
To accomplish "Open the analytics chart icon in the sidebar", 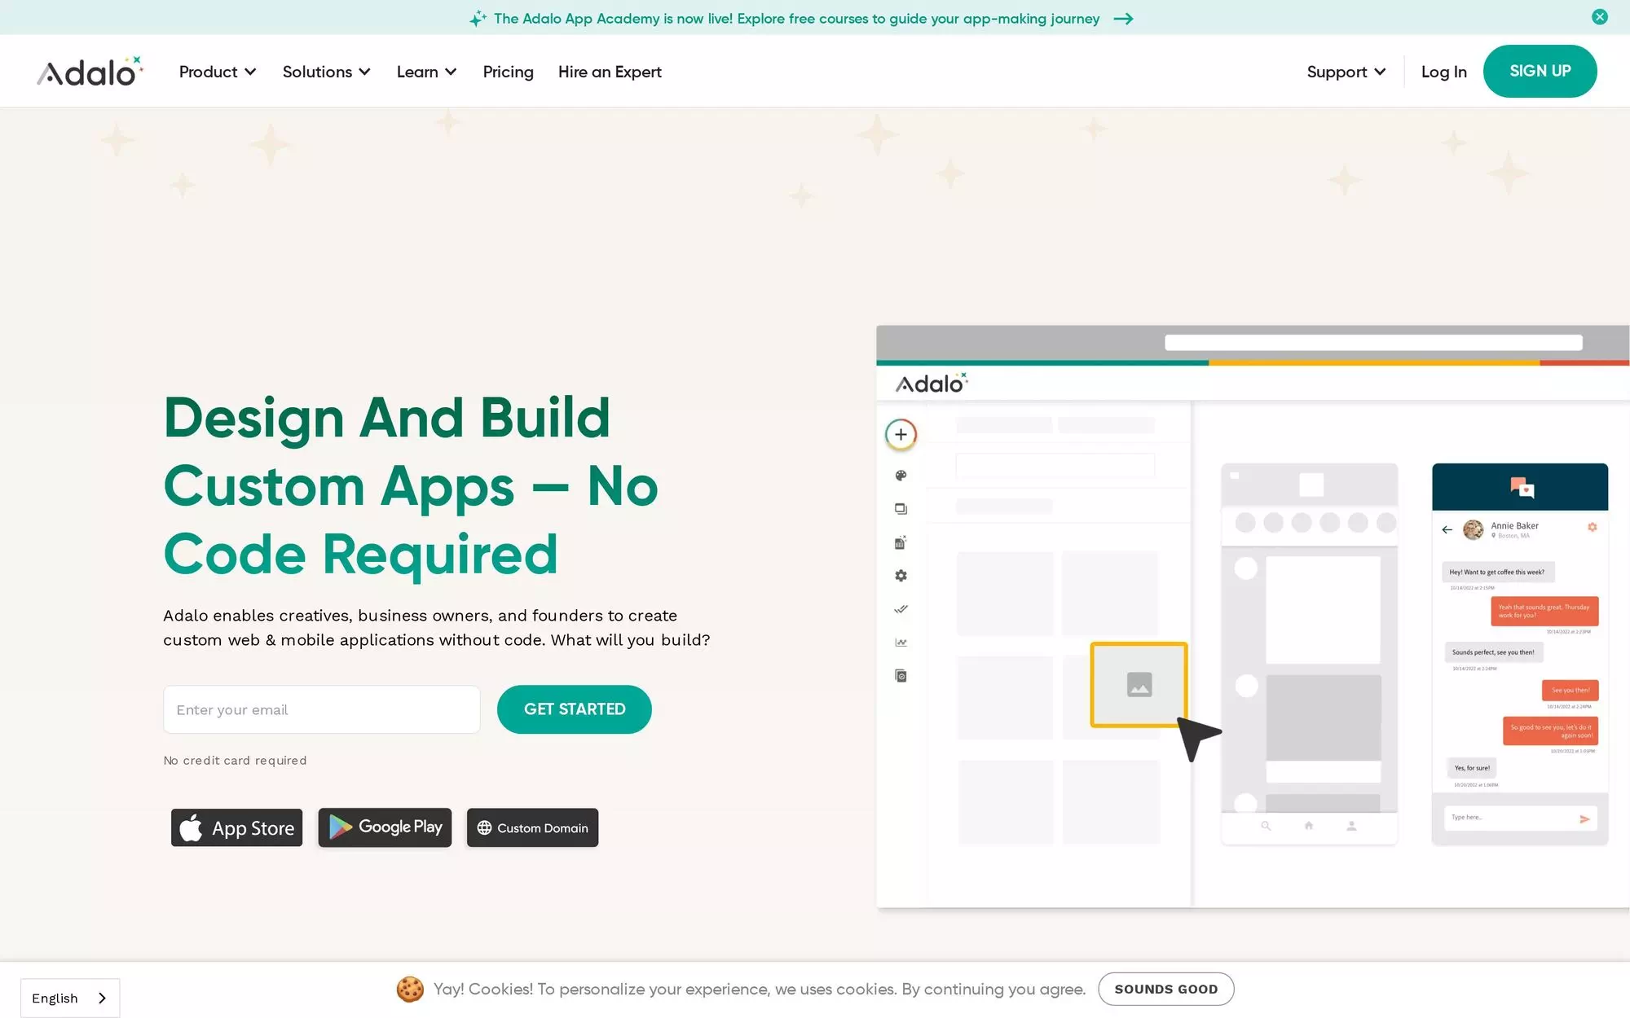I will [900, 642].
